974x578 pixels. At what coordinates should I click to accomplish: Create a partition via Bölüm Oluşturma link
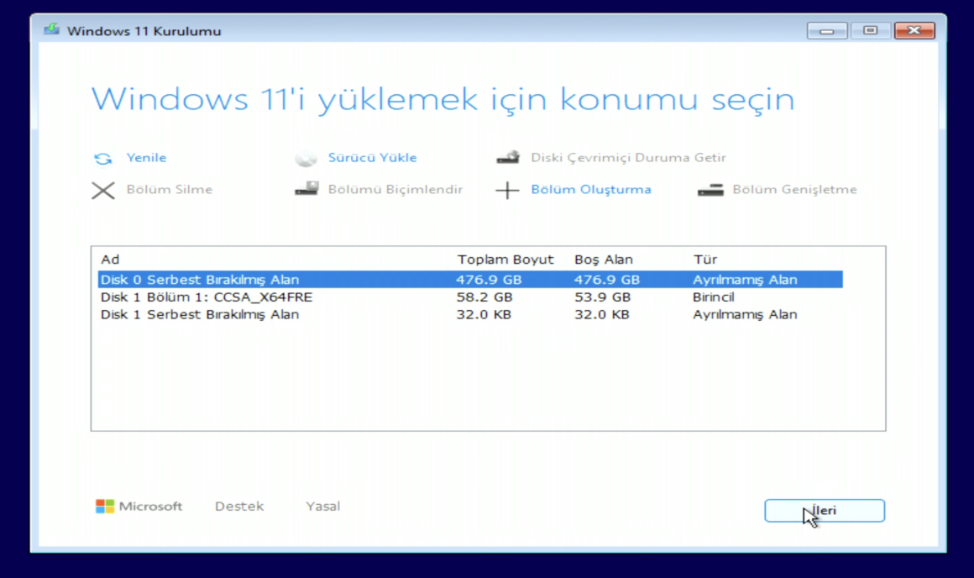point(591,189)
